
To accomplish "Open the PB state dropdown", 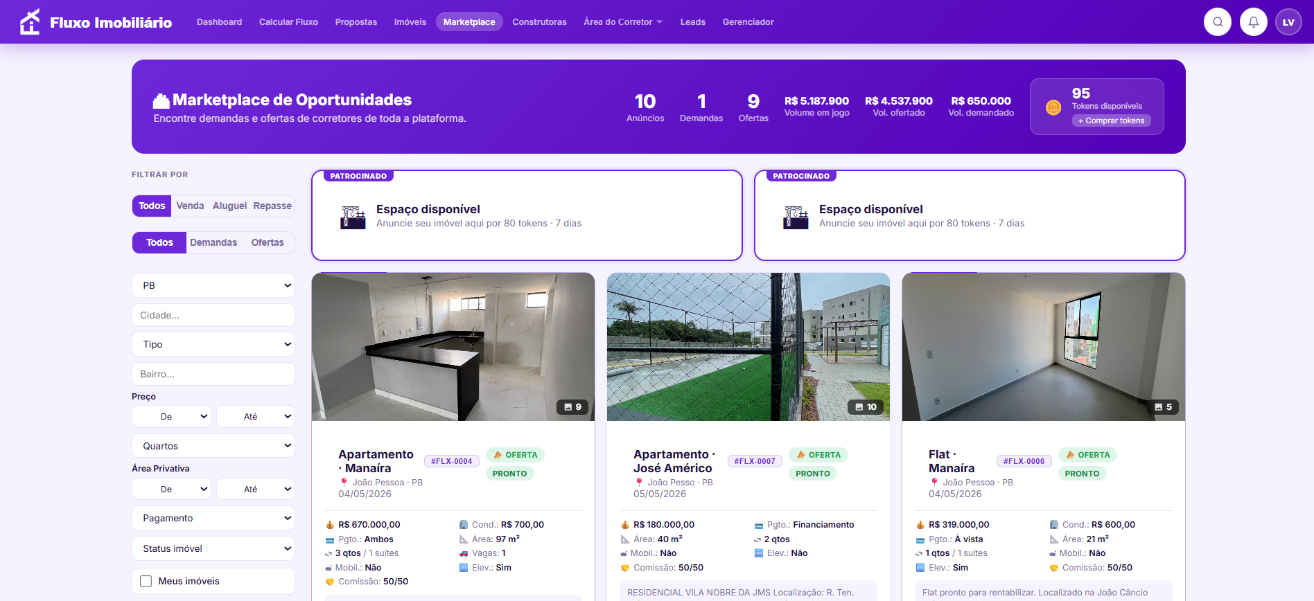I will [213, 285].
